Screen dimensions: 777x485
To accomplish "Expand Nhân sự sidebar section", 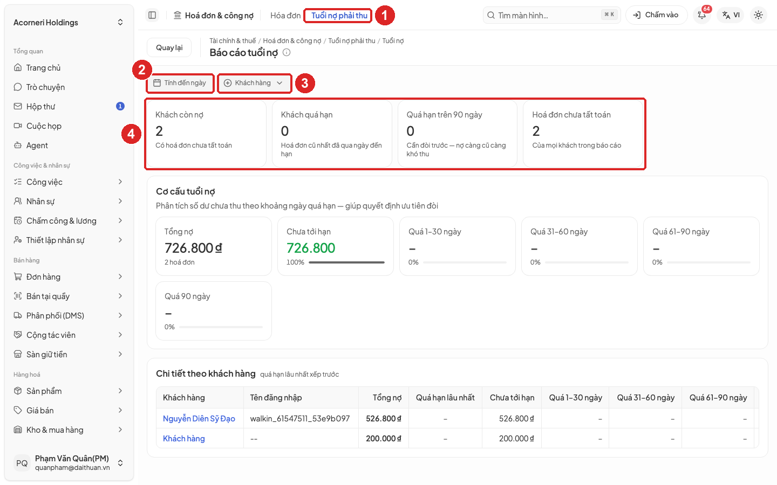I will pyautogui.click(x=69, y=202).
